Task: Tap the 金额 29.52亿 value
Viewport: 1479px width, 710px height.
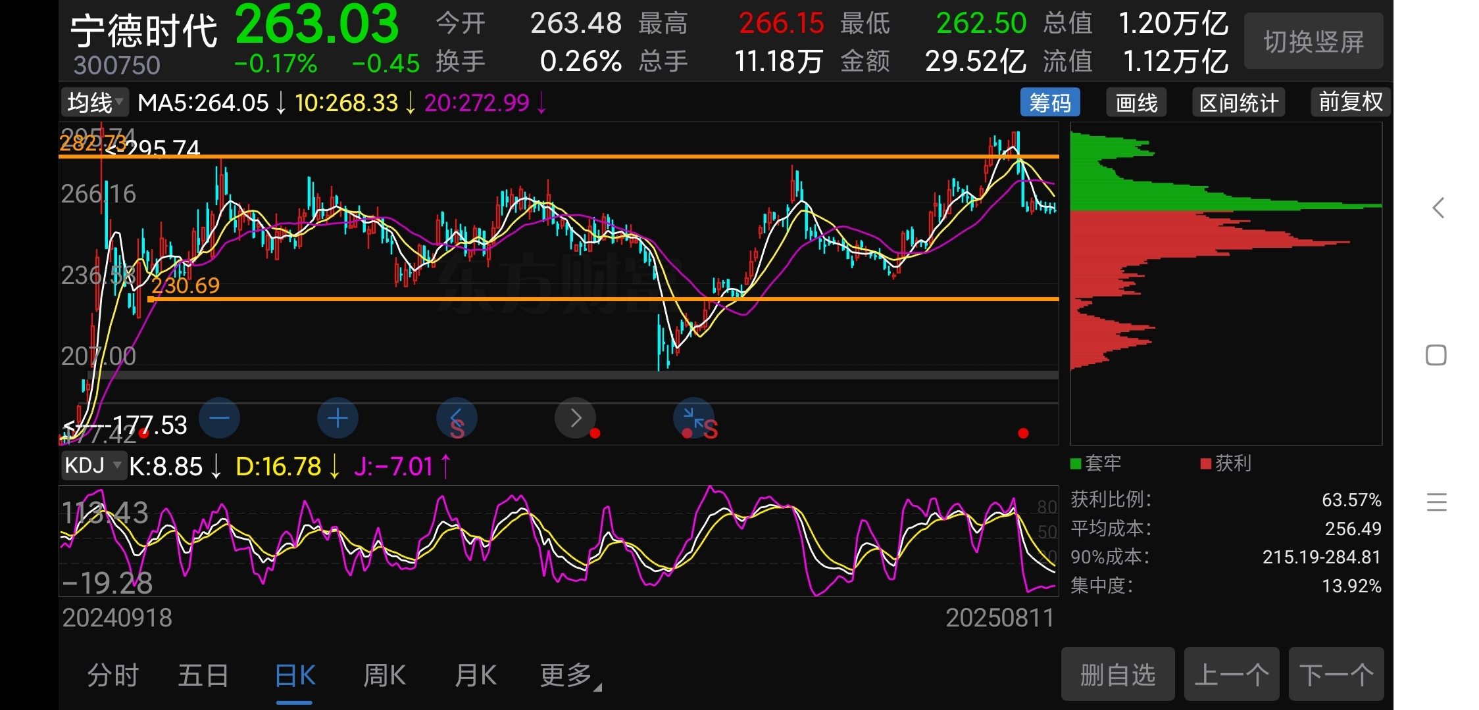Action: [x=976, y=62]
